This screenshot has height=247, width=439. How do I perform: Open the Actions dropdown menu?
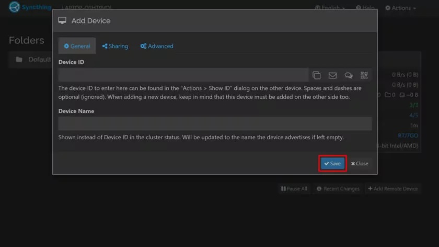pos(400,8)
